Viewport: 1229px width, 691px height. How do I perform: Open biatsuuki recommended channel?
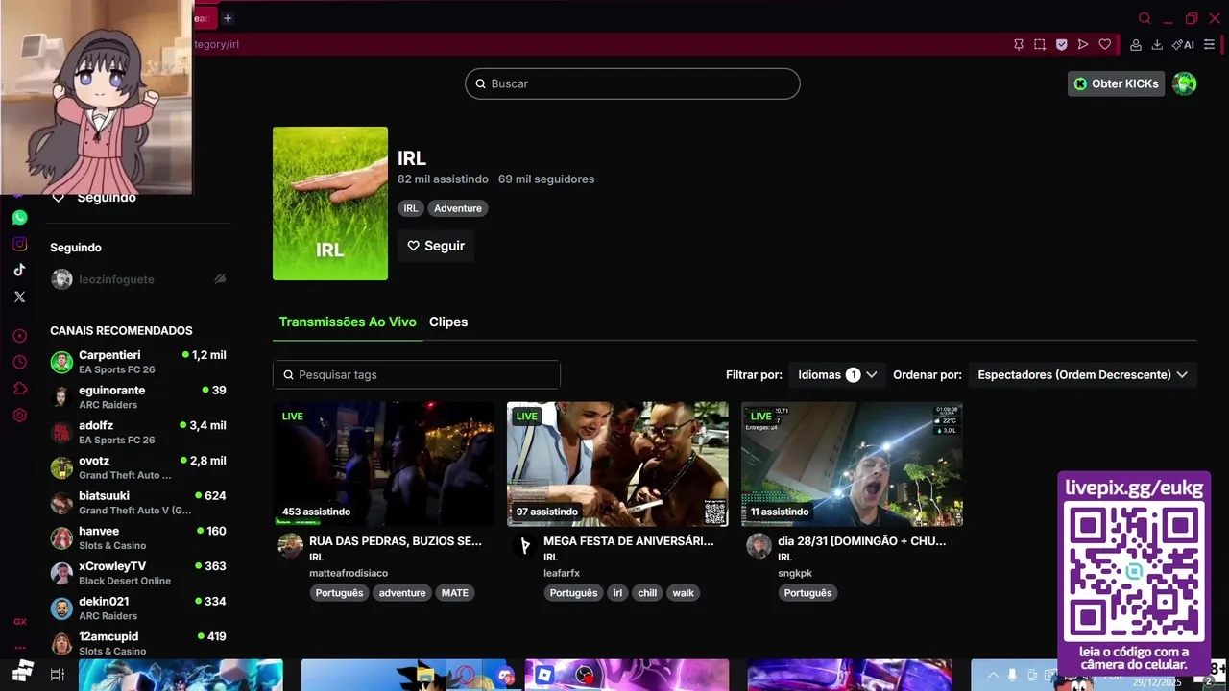[x=138, y=503]
